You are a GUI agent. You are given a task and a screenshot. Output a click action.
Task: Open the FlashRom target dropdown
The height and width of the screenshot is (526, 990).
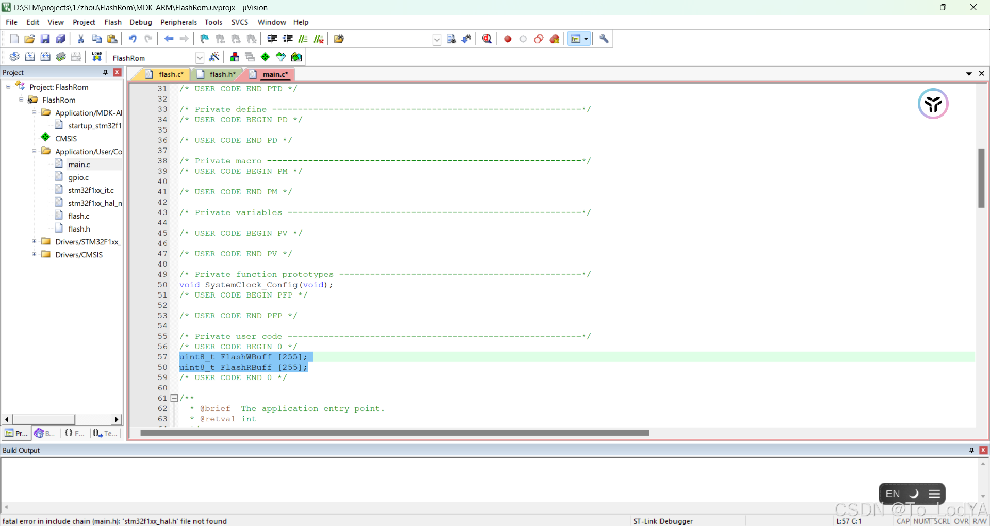click(x=200, y=58)
